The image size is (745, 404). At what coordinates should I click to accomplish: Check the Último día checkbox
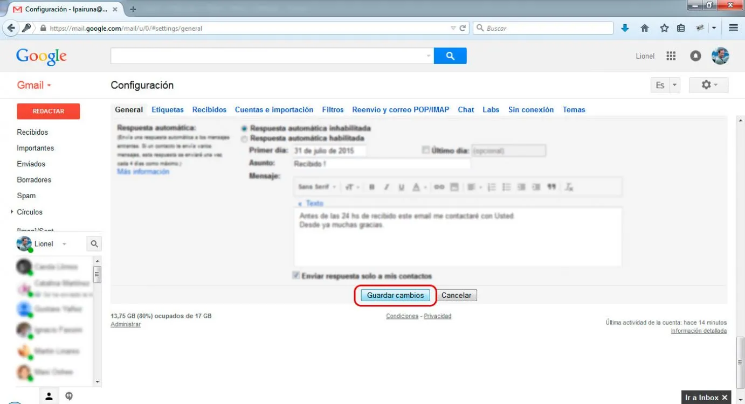[x=426, y=150]
